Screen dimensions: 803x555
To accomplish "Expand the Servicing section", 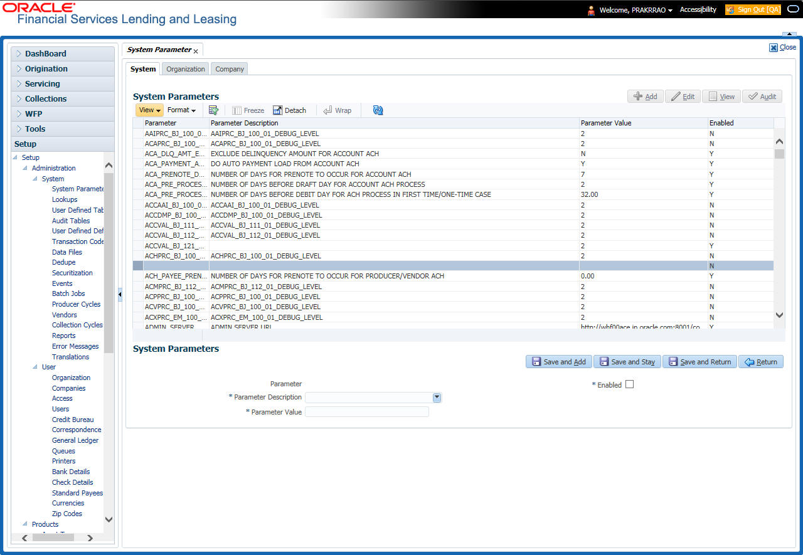I will click(x=63, y=84).
